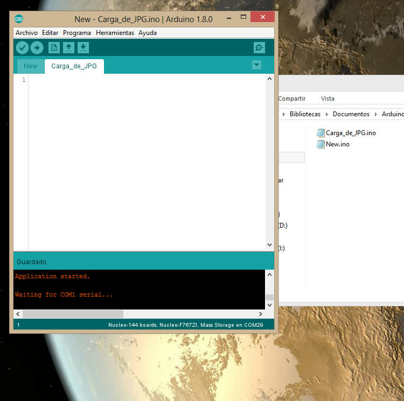Click the New.ino file icon
The width and height of the screenshot is (404, 401).
click(x=321, y=144)
